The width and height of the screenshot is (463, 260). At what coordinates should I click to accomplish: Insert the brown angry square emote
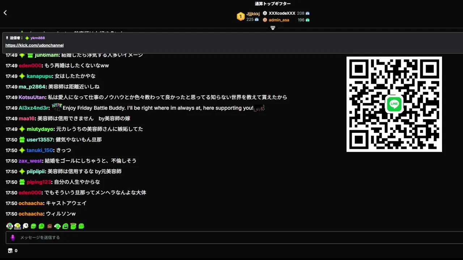50,226
